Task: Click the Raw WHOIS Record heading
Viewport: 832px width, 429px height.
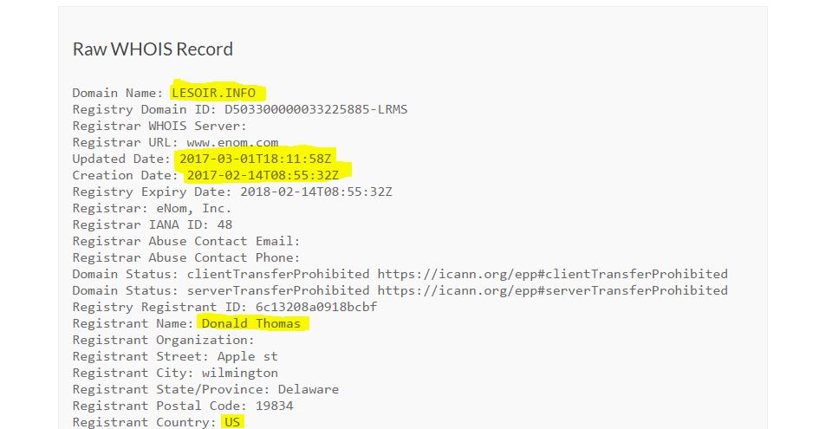Action: point(153,49)
